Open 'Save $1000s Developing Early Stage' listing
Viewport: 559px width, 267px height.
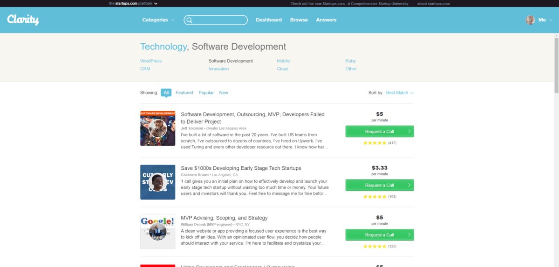click(x=241, y=168)
